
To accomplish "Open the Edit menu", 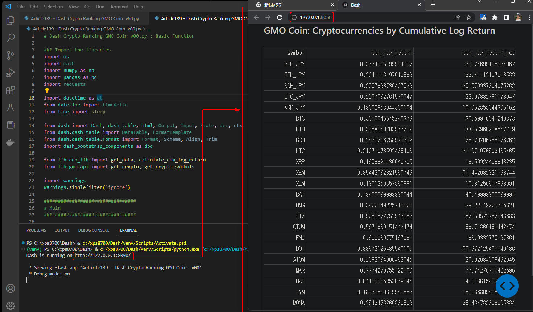I will 34,7.
